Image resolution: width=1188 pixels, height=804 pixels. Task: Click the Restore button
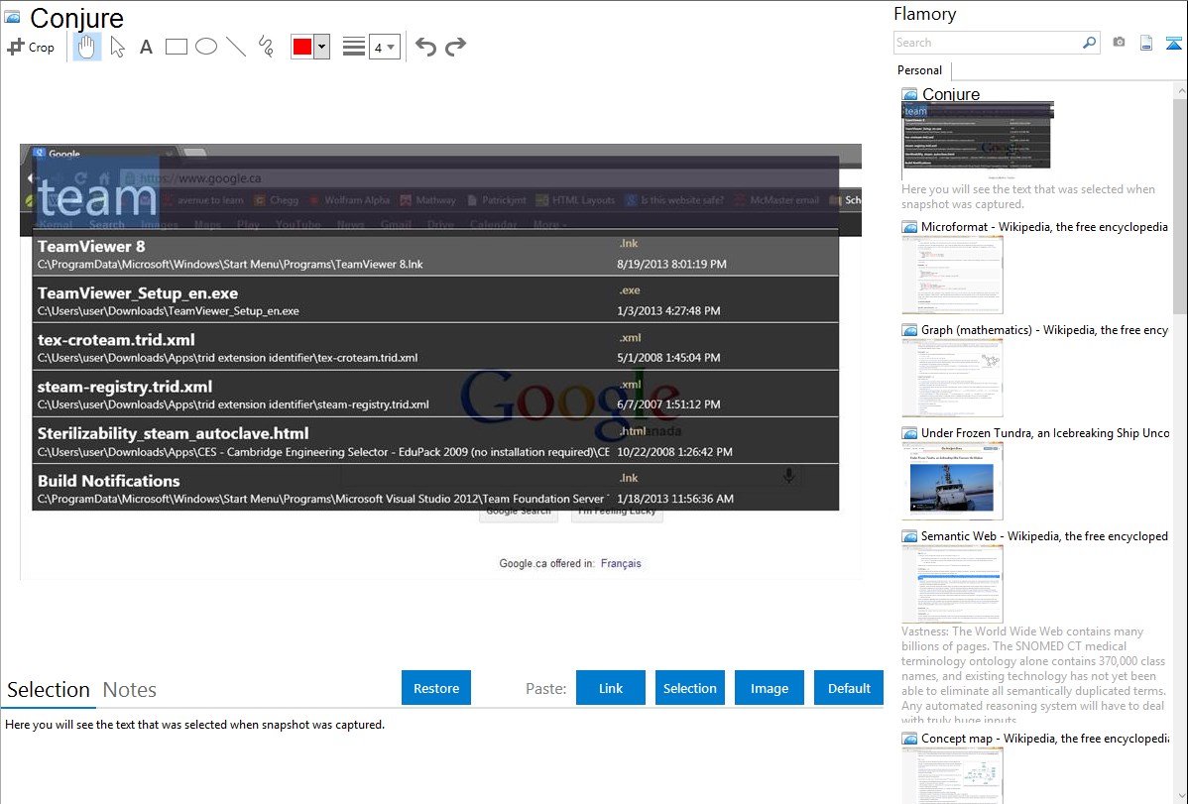pos(436,688)
